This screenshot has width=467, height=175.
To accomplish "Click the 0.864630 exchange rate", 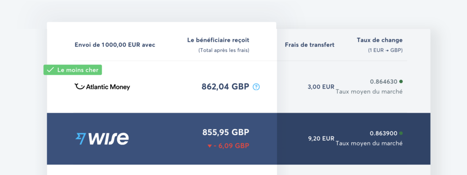I will click(384, 81).
